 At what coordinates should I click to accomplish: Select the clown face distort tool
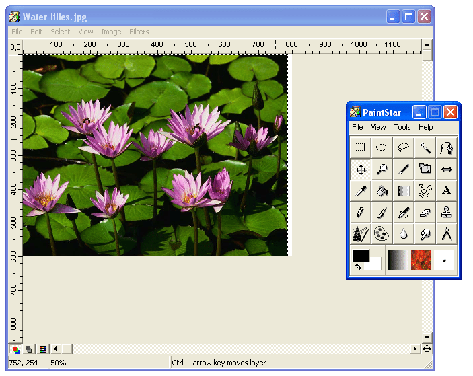pos(425,190)
